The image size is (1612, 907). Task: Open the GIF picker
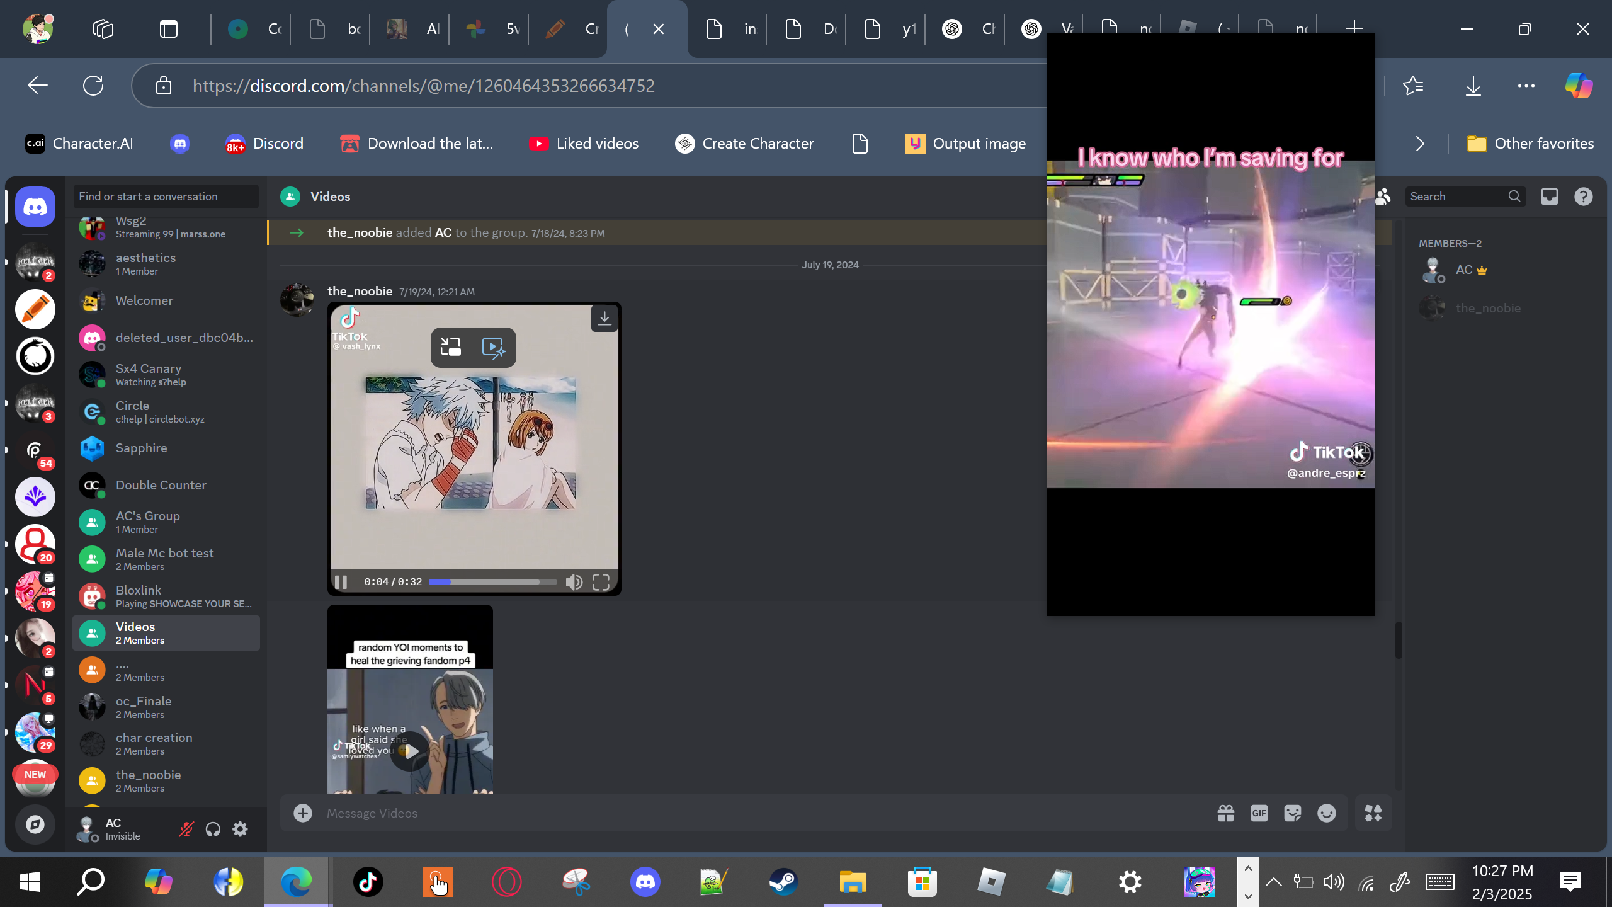pos(1259,813)
